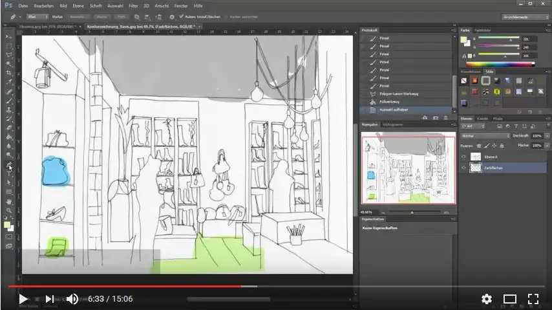Image resolution: width=552 pixels, height=310 pixels.
Task: Select the Brush tool in toolbox
Action: (x=9, y=101)
